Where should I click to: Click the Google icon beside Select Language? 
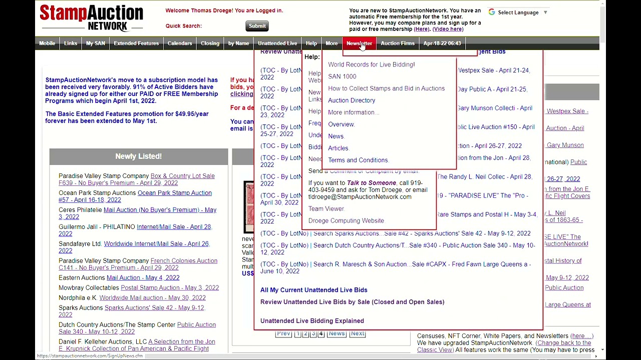(x=492, y=12)
